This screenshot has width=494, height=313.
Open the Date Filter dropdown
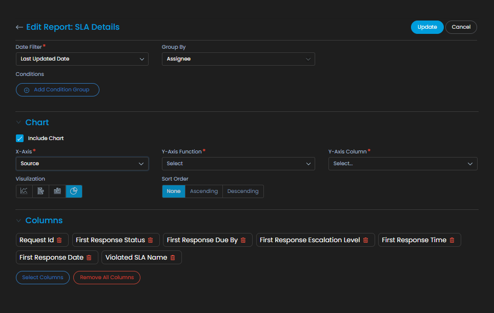82,59
